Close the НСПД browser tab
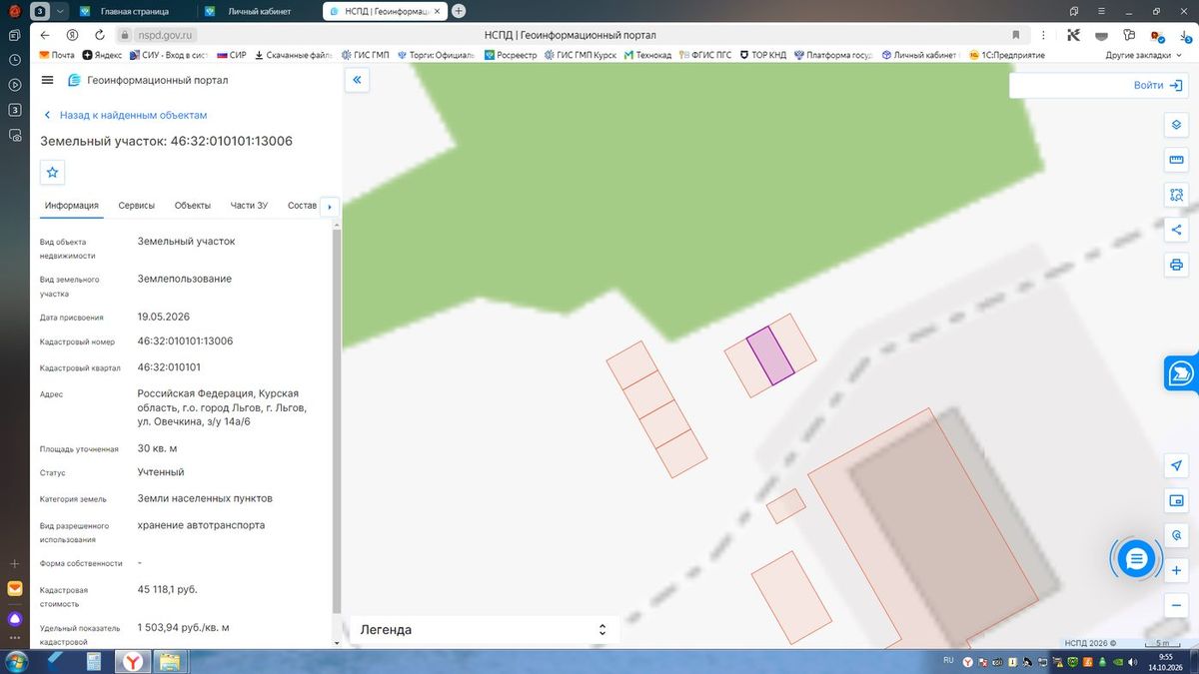The height and width of the screenshot is (674, 1199). coord(437,11)
